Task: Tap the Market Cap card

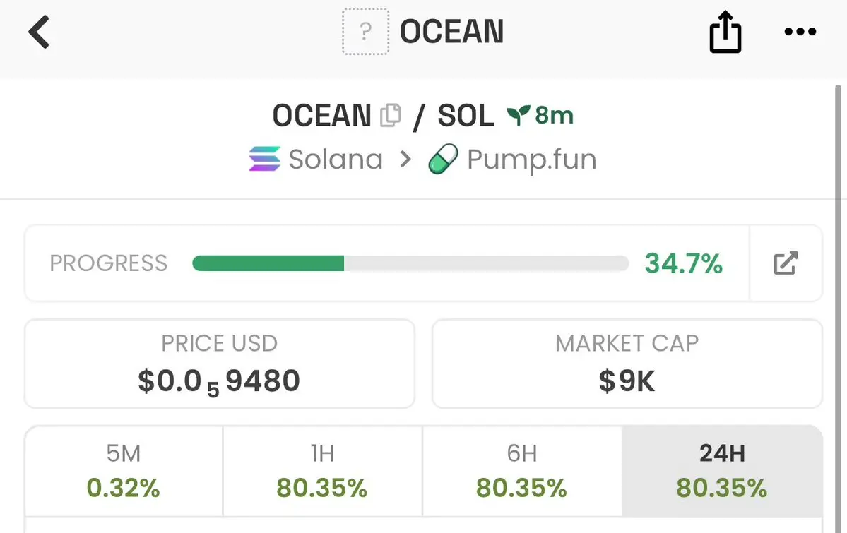Action: click(627, 364)
